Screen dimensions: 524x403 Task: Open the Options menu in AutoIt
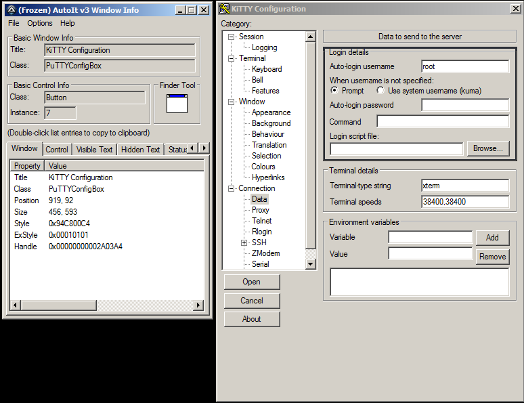click(39, 23)
